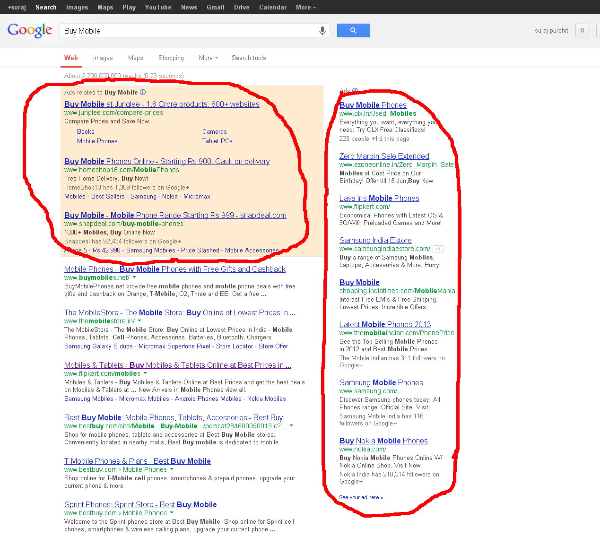Open Best Buy Mobile Phones, Tablets result

(x=174, y=417)
